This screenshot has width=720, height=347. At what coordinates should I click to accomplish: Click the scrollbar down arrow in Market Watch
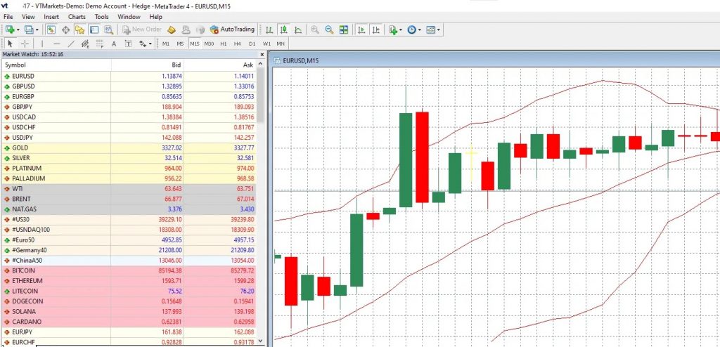[x=262, y=341]
